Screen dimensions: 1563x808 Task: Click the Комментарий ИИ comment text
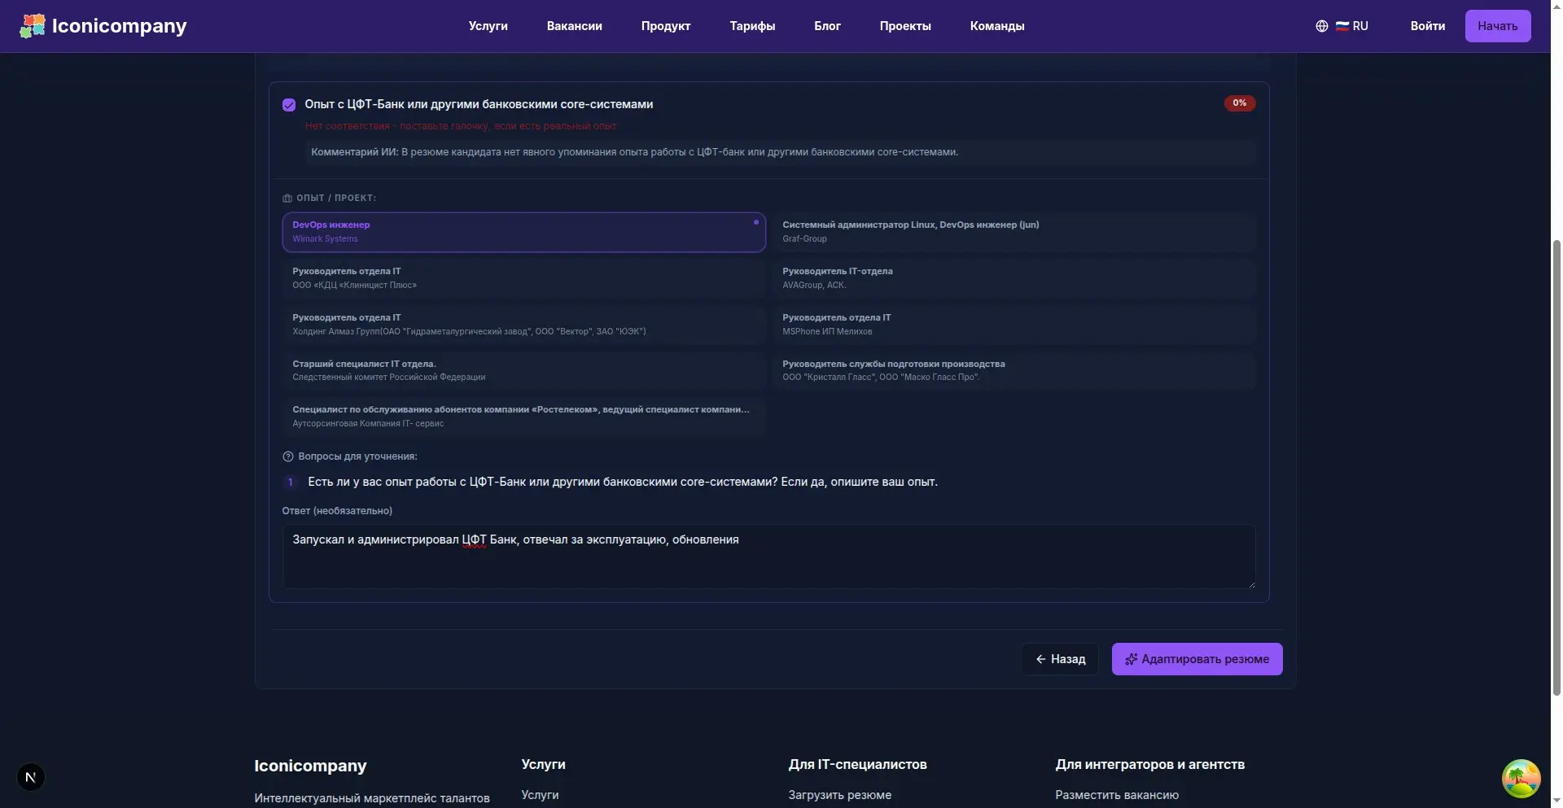(x=634, y=152)
